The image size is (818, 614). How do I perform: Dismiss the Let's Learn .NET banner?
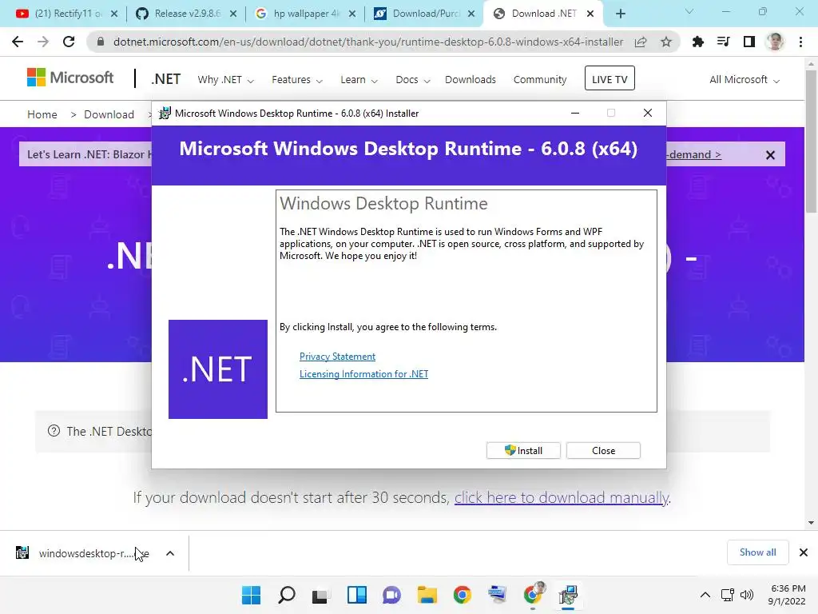[770, 155]
